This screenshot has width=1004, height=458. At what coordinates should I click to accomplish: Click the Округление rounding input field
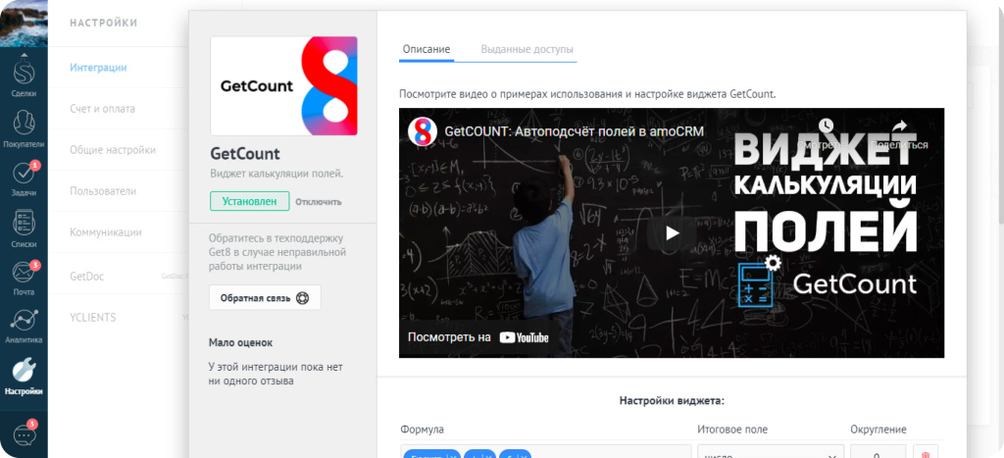[x=878, y=453]
